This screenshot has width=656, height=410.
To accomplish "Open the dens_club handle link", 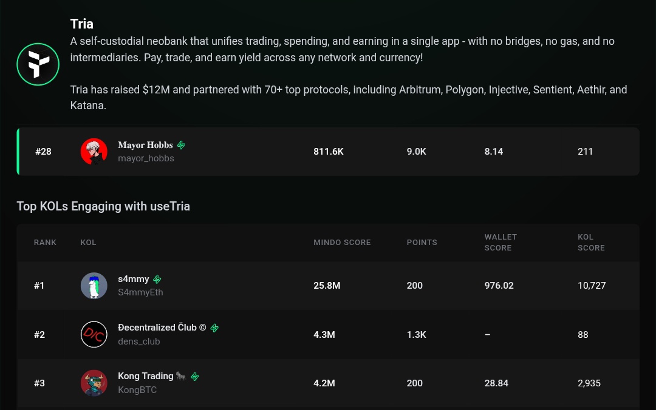I will point(138,341).
